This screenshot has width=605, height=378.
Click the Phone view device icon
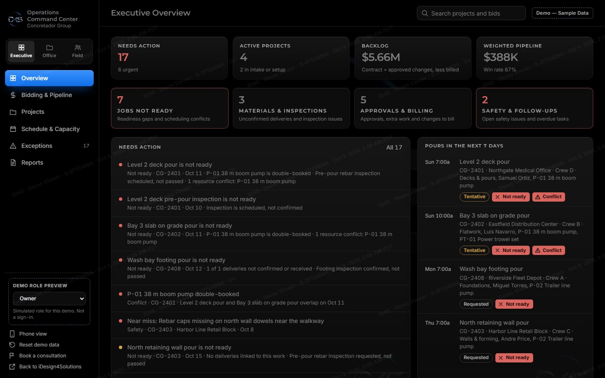pyautogui.click(x=12, y=334)
